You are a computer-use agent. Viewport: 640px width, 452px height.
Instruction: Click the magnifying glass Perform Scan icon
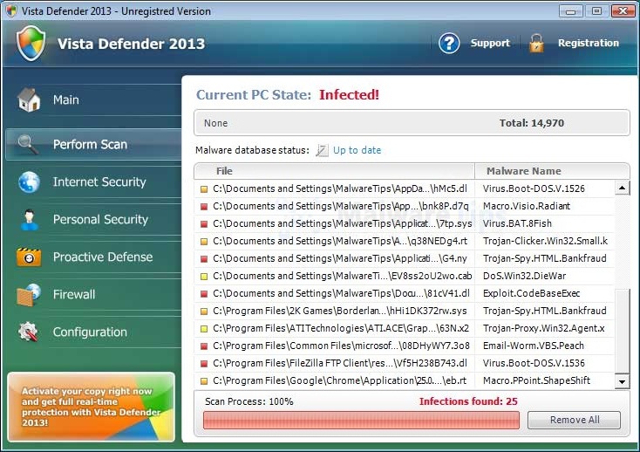(28, 145)
